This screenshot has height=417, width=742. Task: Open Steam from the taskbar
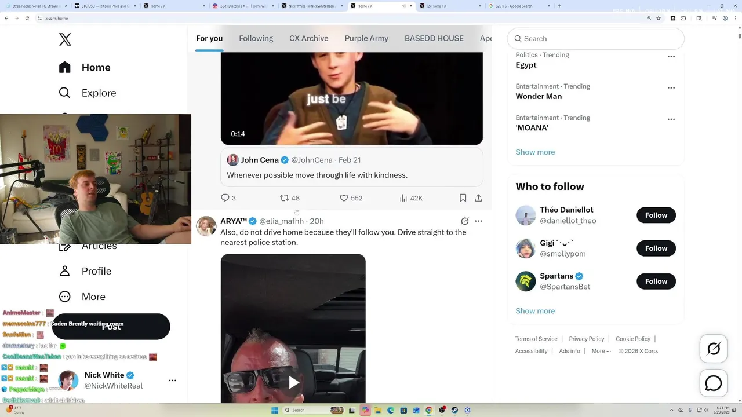pyautogui.click(x=454, y=410)
